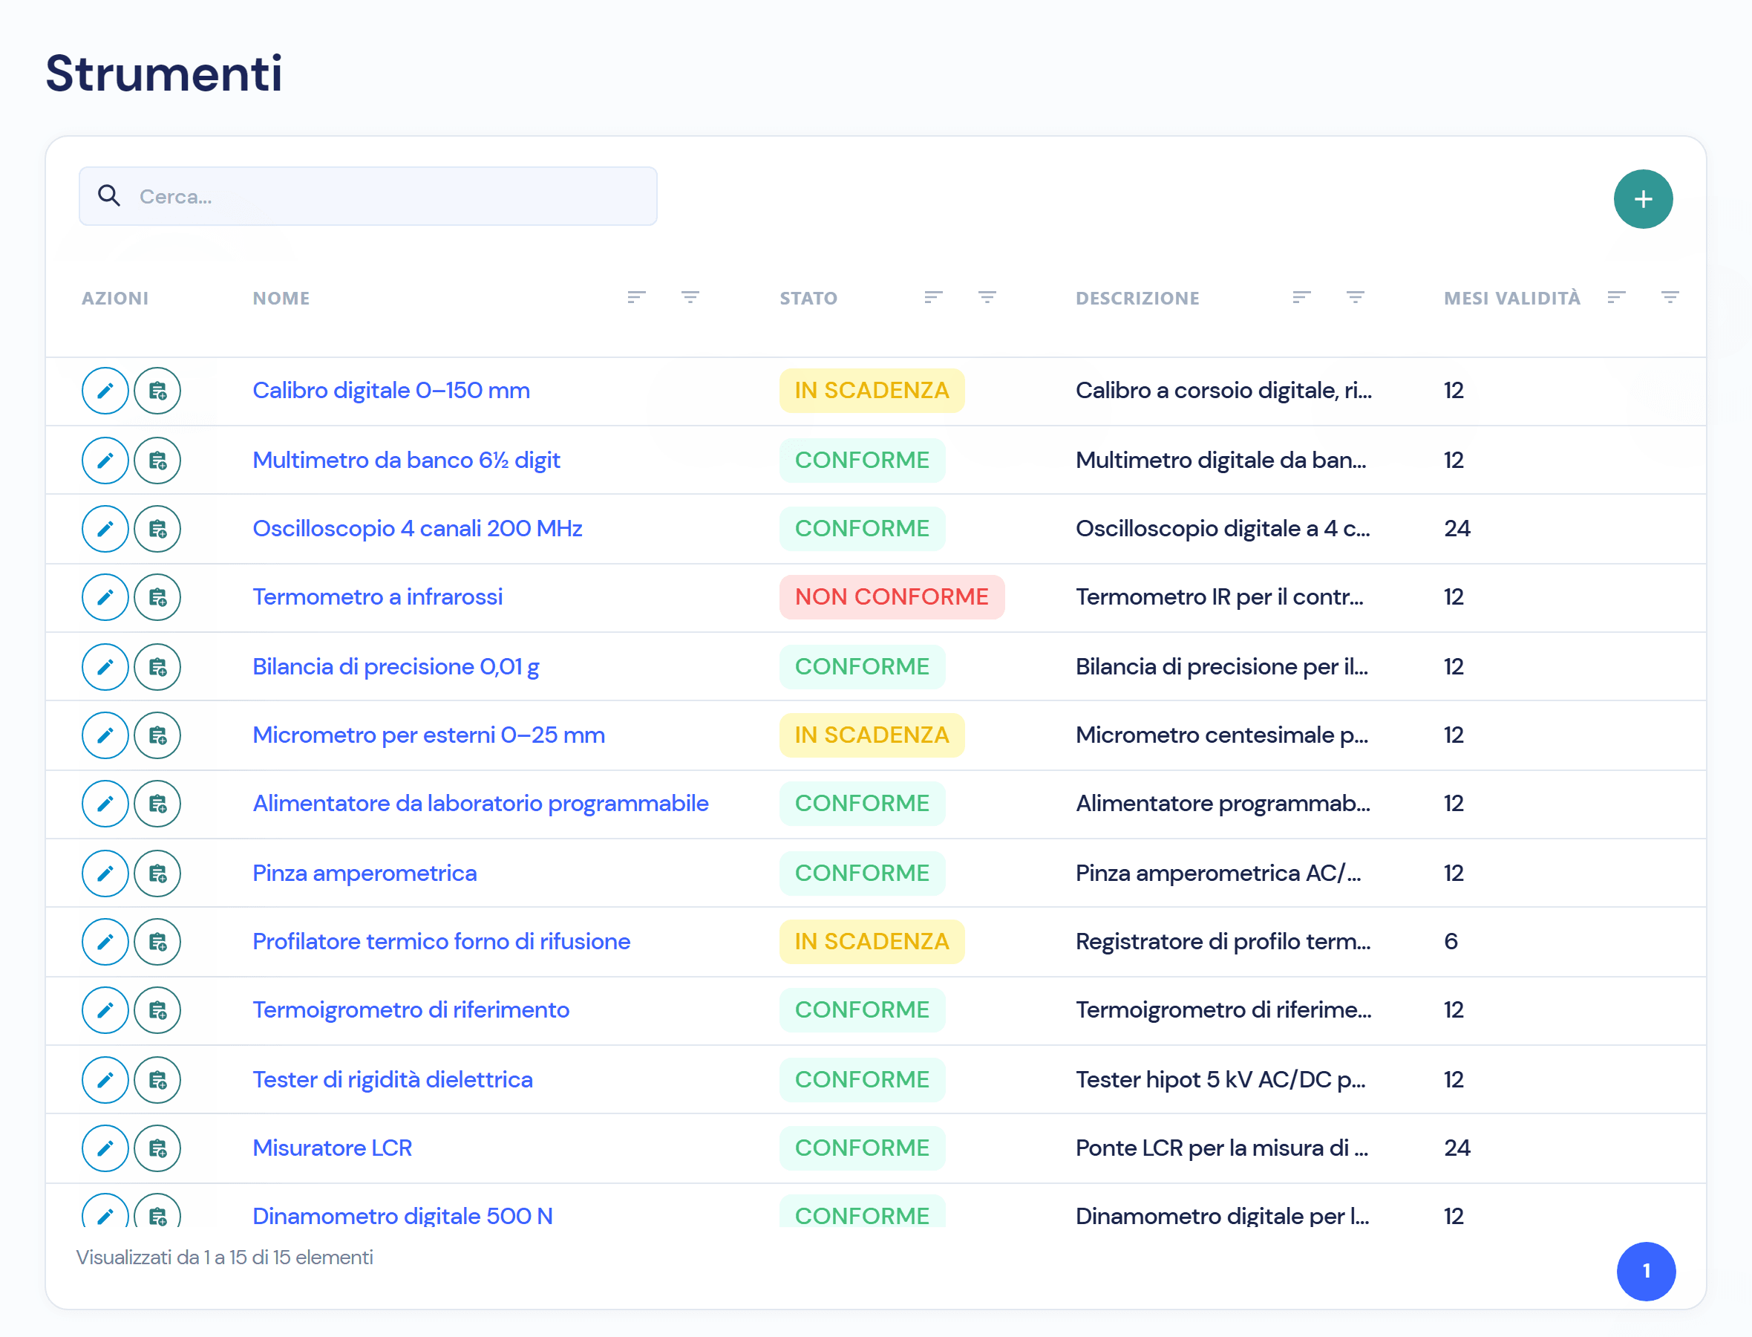Click IN SCADENZA badge for Micrometro per esterni
The height and width of the screenshot is (1337, 1752).
871,735
